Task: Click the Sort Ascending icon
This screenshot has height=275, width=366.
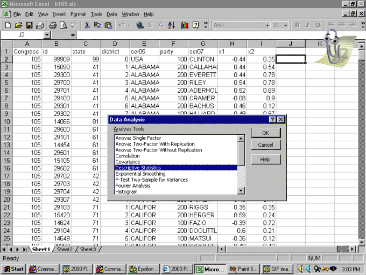Action: click(172, 25)
